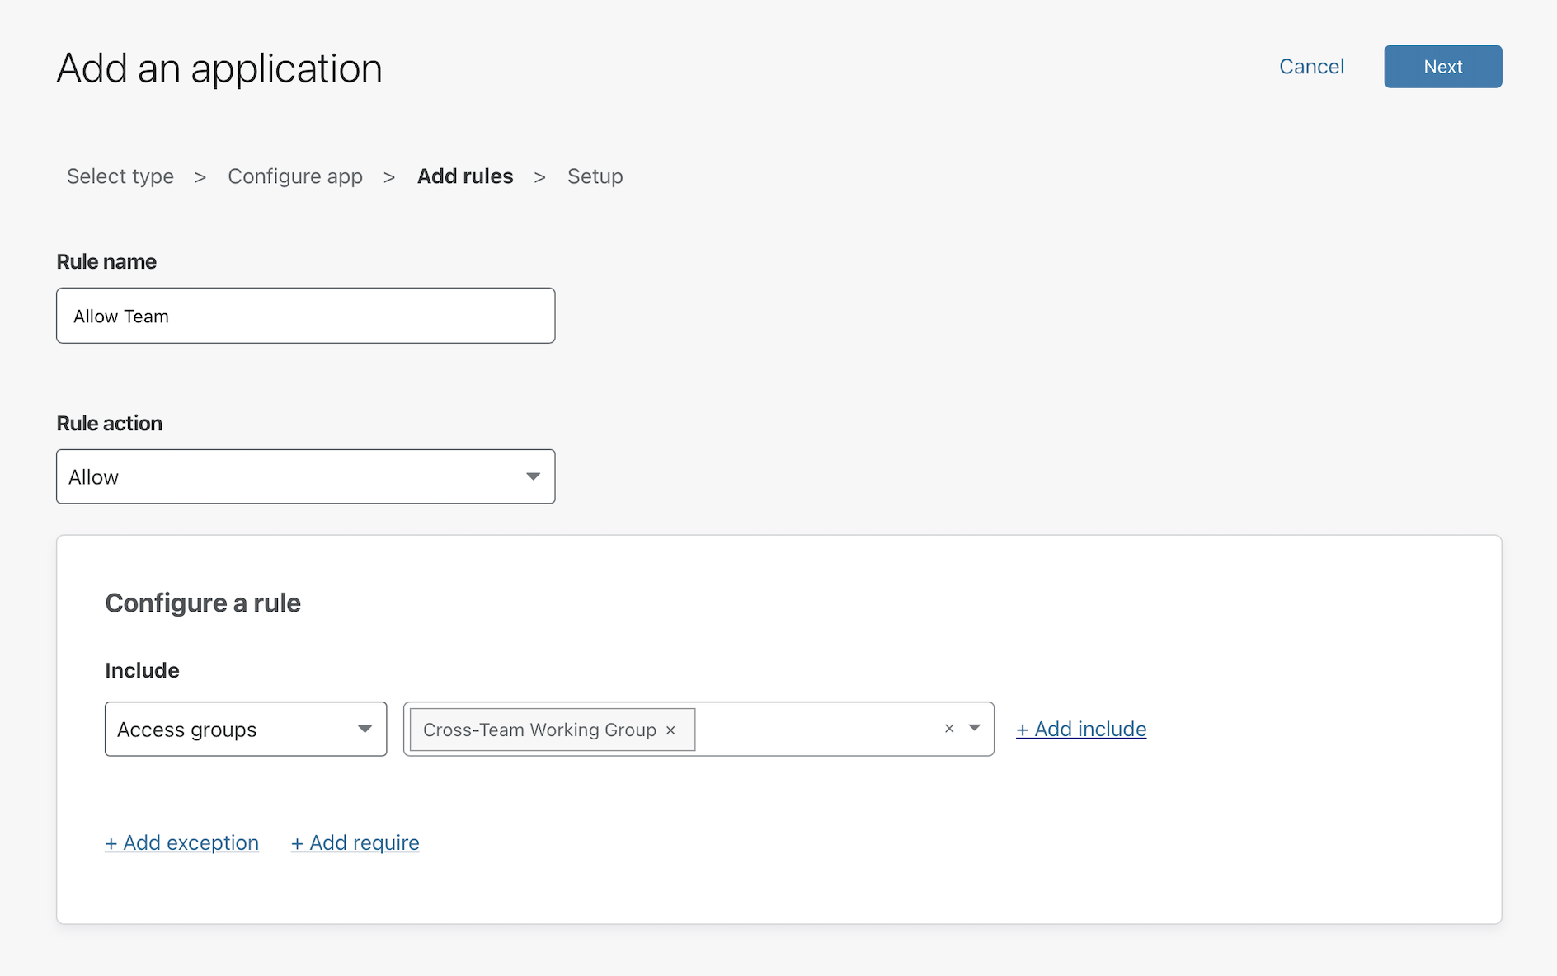Screen dimensions: 1557x976
Task: Click the Add require link
Action: [x=355, y=843]
